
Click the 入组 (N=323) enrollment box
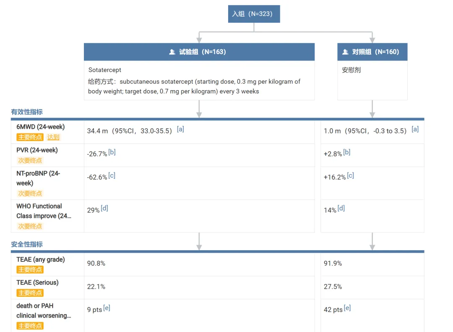click(x=254, y=14)
